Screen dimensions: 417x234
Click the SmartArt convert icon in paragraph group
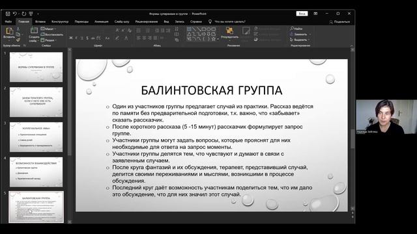(177, 40)
